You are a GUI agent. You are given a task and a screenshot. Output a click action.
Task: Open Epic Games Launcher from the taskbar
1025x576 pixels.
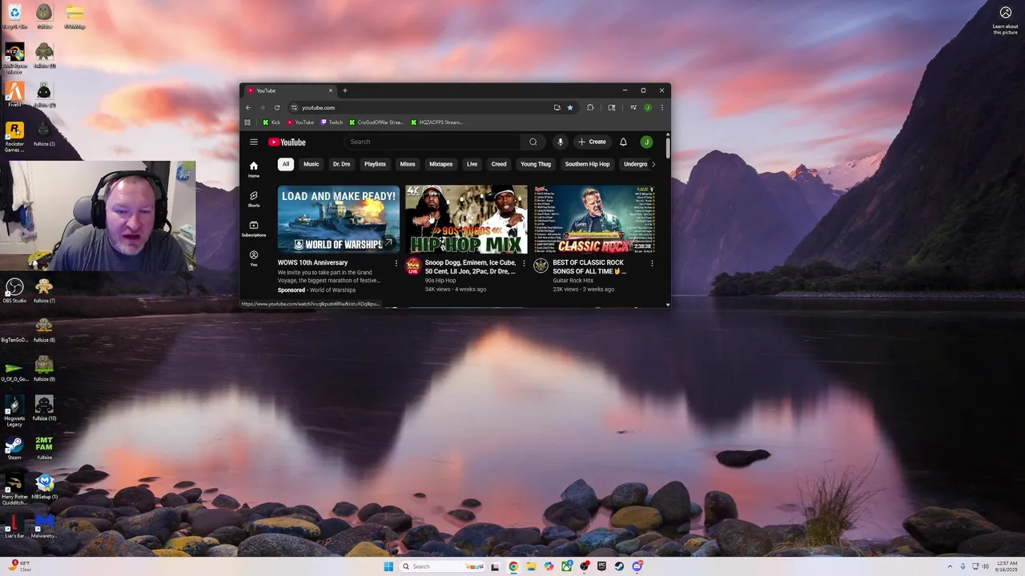coord(601,566)
